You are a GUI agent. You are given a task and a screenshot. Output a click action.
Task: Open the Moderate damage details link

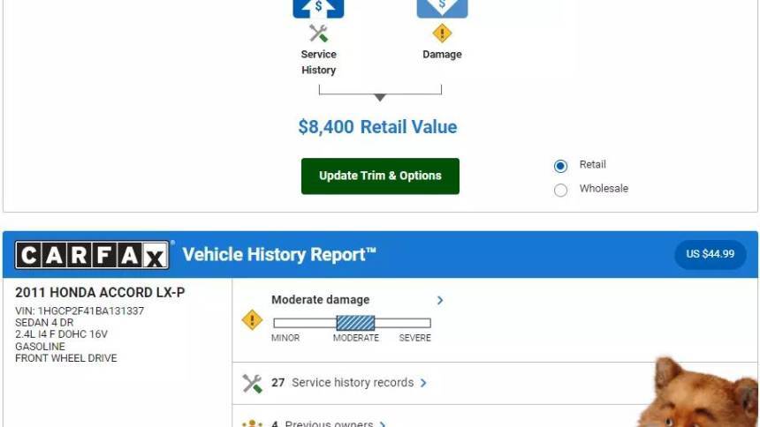pyautogui.click(x=321, y=300)
